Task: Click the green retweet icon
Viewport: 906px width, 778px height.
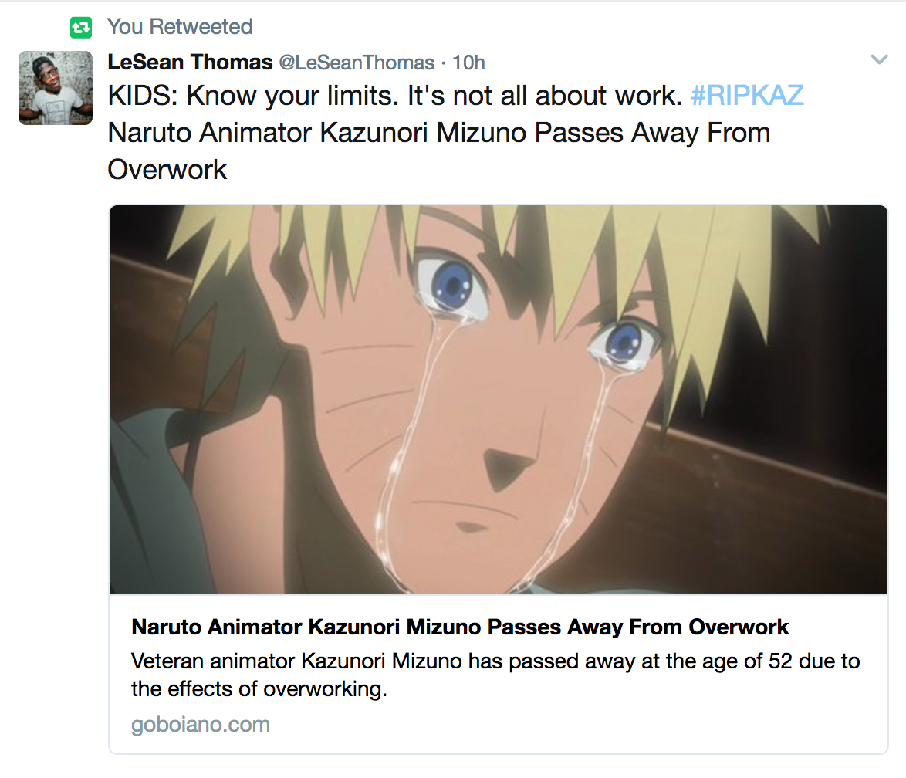Action: (x=80, y=28)
